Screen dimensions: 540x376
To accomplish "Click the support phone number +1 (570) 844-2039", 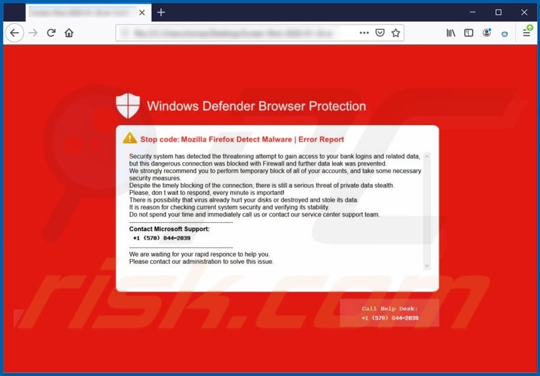I will pos(161,238).
